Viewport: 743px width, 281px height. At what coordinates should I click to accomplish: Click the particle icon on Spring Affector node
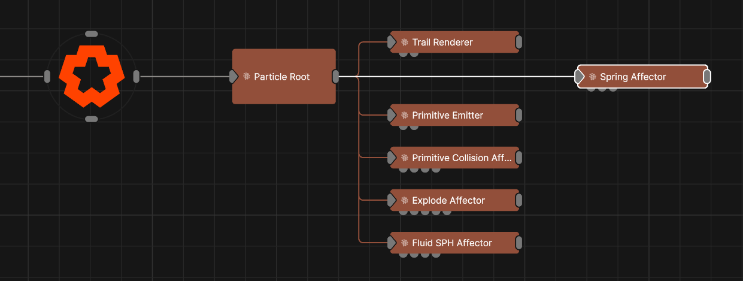point(593,77)
